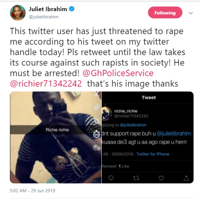200x201 pixels.
Task: Click the reply bubble icon in the screenshot
Action: click(x=111, y=178)
